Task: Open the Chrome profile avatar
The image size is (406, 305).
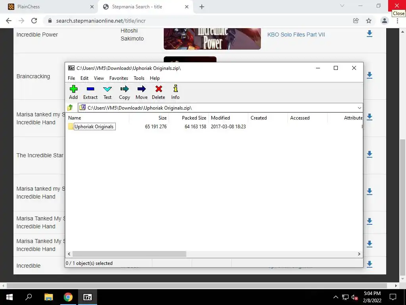Action: (x=385, y=21)
